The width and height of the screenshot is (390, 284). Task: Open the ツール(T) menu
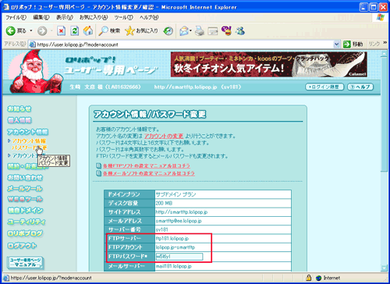124,17
